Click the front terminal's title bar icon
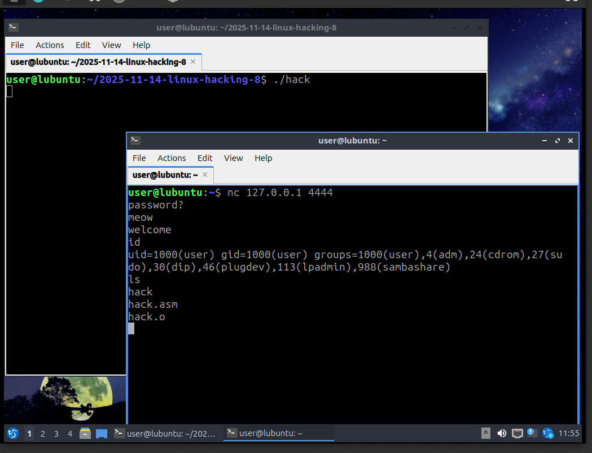The image size is (592, 453). click(x=135, y=141)
